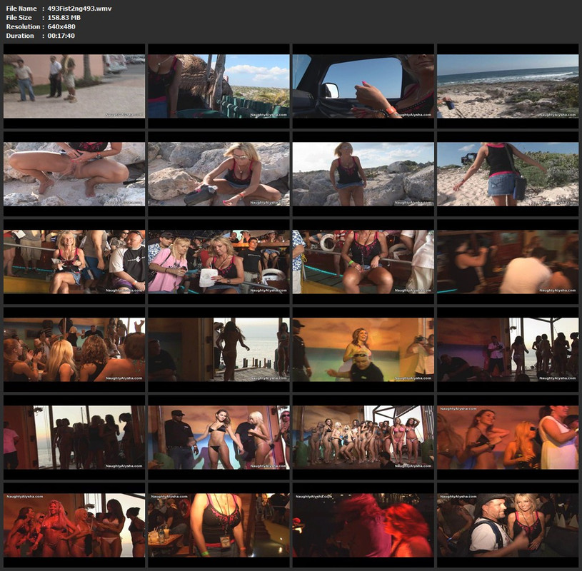The width and height of the screenshot is (582, 571).
Task: Open thumbnail showing car interior and side mirror
Action: [363, 86]
